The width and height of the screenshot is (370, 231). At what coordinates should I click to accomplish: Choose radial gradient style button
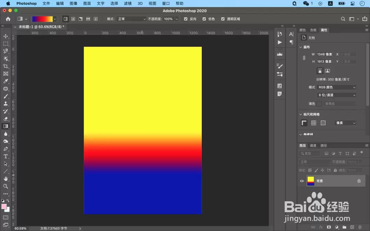[x=73, y=19]
